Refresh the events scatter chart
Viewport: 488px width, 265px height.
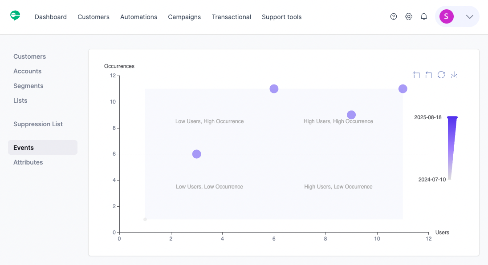click(441, 75)
